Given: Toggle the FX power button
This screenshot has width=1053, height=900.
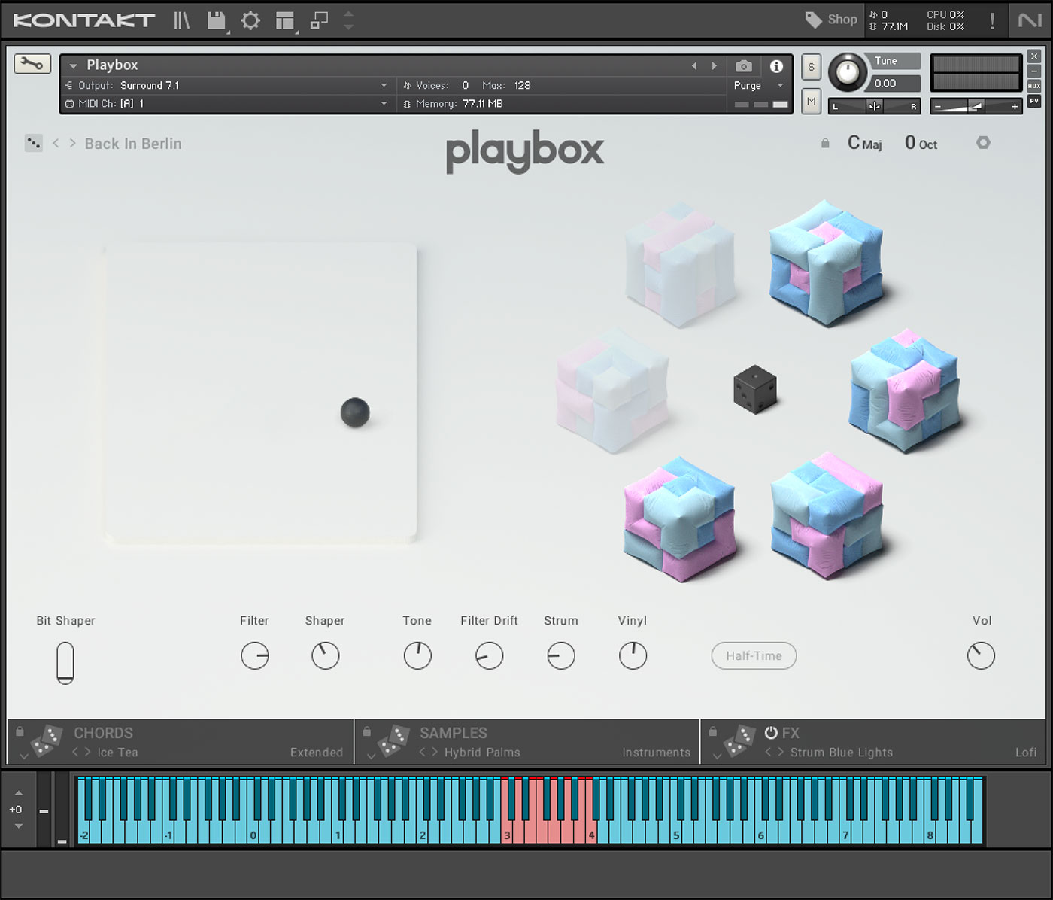Looking at the screenshot, I should [771, 733].
